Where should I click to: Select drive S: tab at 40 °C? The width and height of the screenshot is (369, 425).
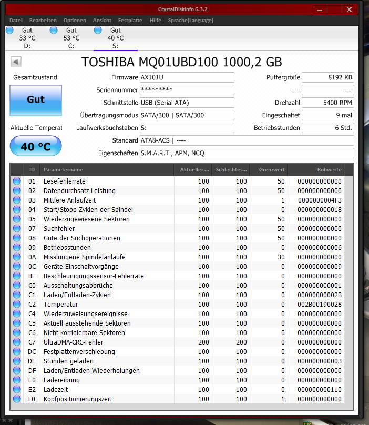(116, 38)
